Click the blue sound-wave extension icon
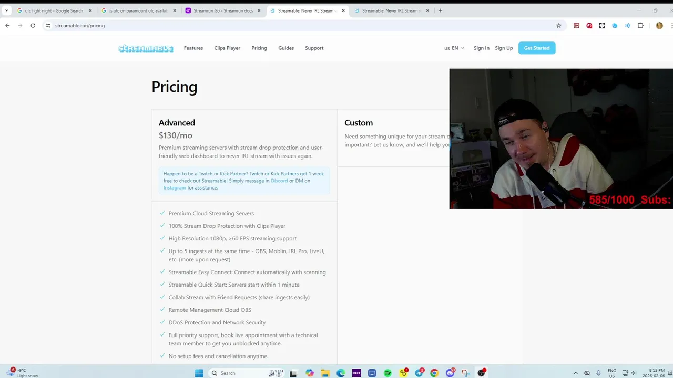The width and height of the screenshot is (673, 378). coord(627,25)
